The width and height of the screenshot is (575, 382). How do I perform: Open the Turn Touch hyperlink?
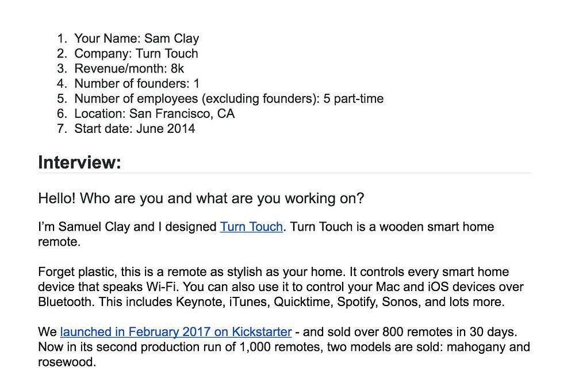click(251, 227)
